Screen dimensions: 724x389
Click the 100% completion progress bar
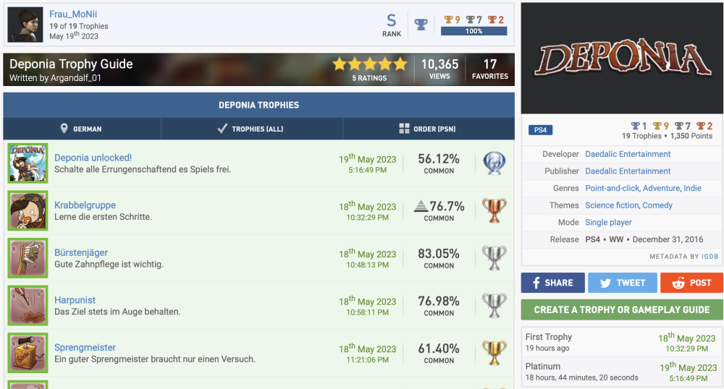tap(473, 31)
